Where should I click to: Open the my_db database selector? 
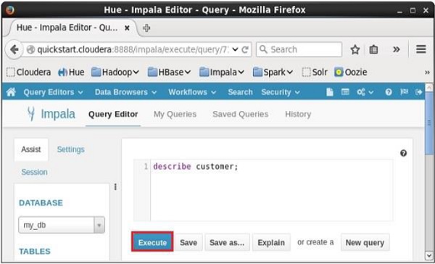point(62,225)
